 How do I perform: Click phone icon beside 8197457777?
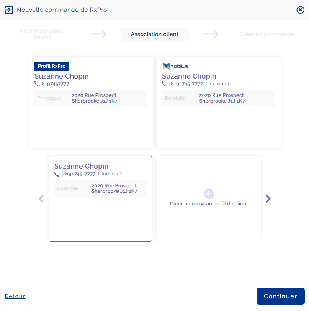(x=37, y=84)
